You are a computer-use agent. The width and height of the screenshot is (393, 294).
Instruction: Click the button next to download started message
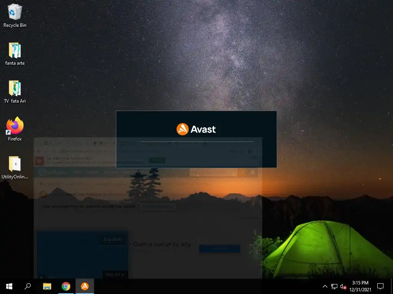(157, 206)
